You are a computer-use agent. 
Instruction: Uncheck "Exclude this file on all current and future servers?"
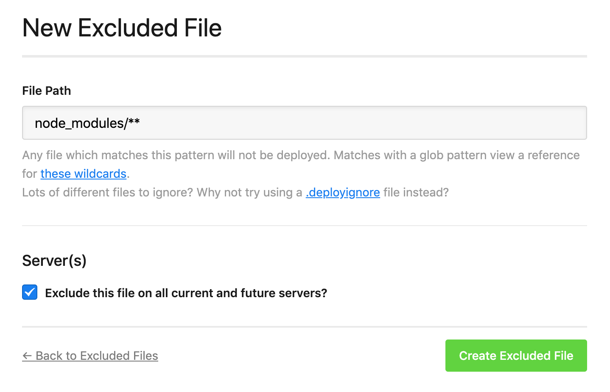[29, 292]
